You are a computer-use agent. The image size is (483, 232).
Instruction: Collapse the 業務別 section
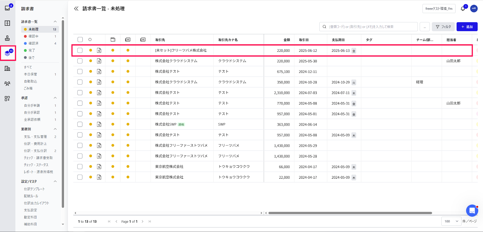55,129
